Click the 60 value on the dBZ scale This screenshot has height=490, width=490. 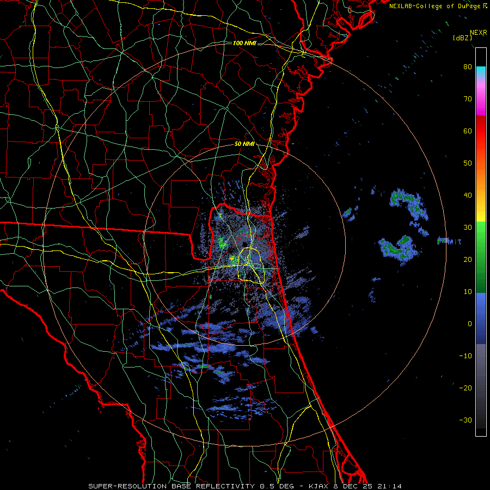[x=468, y=131]
